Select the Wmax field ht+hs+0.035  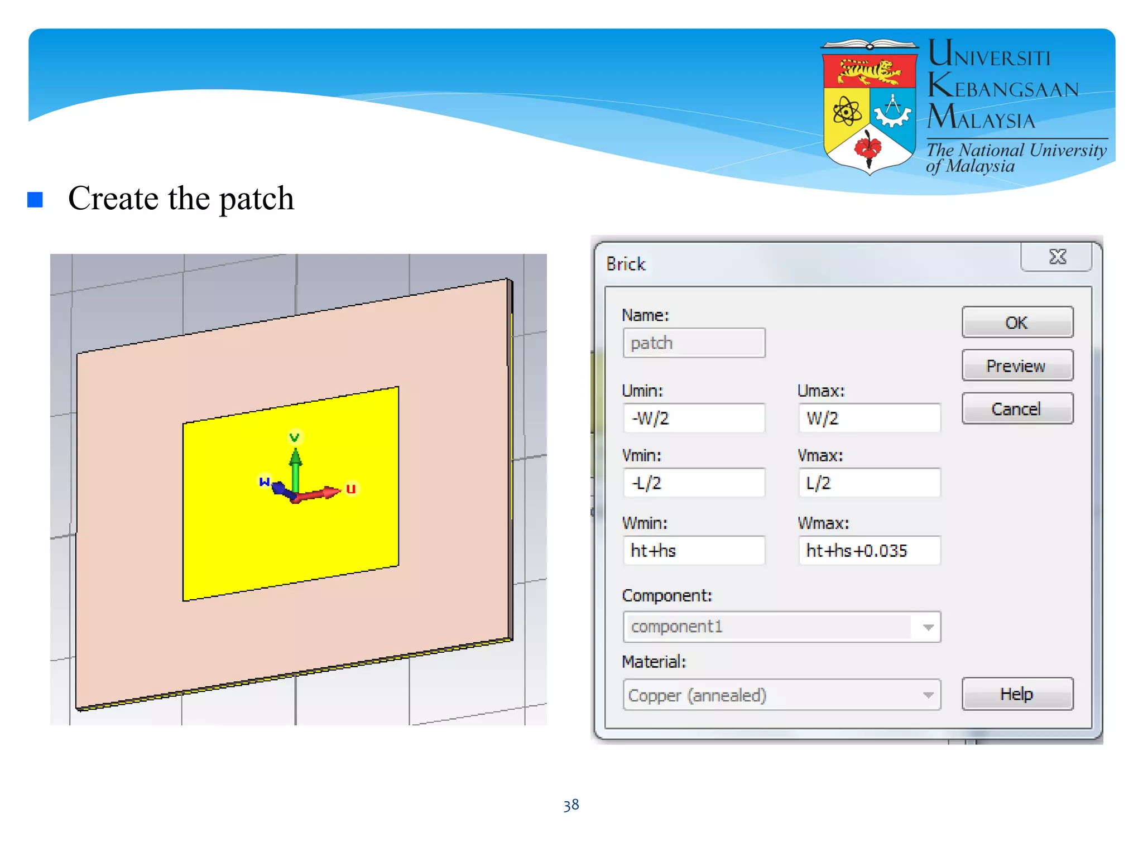pos(869,551)
